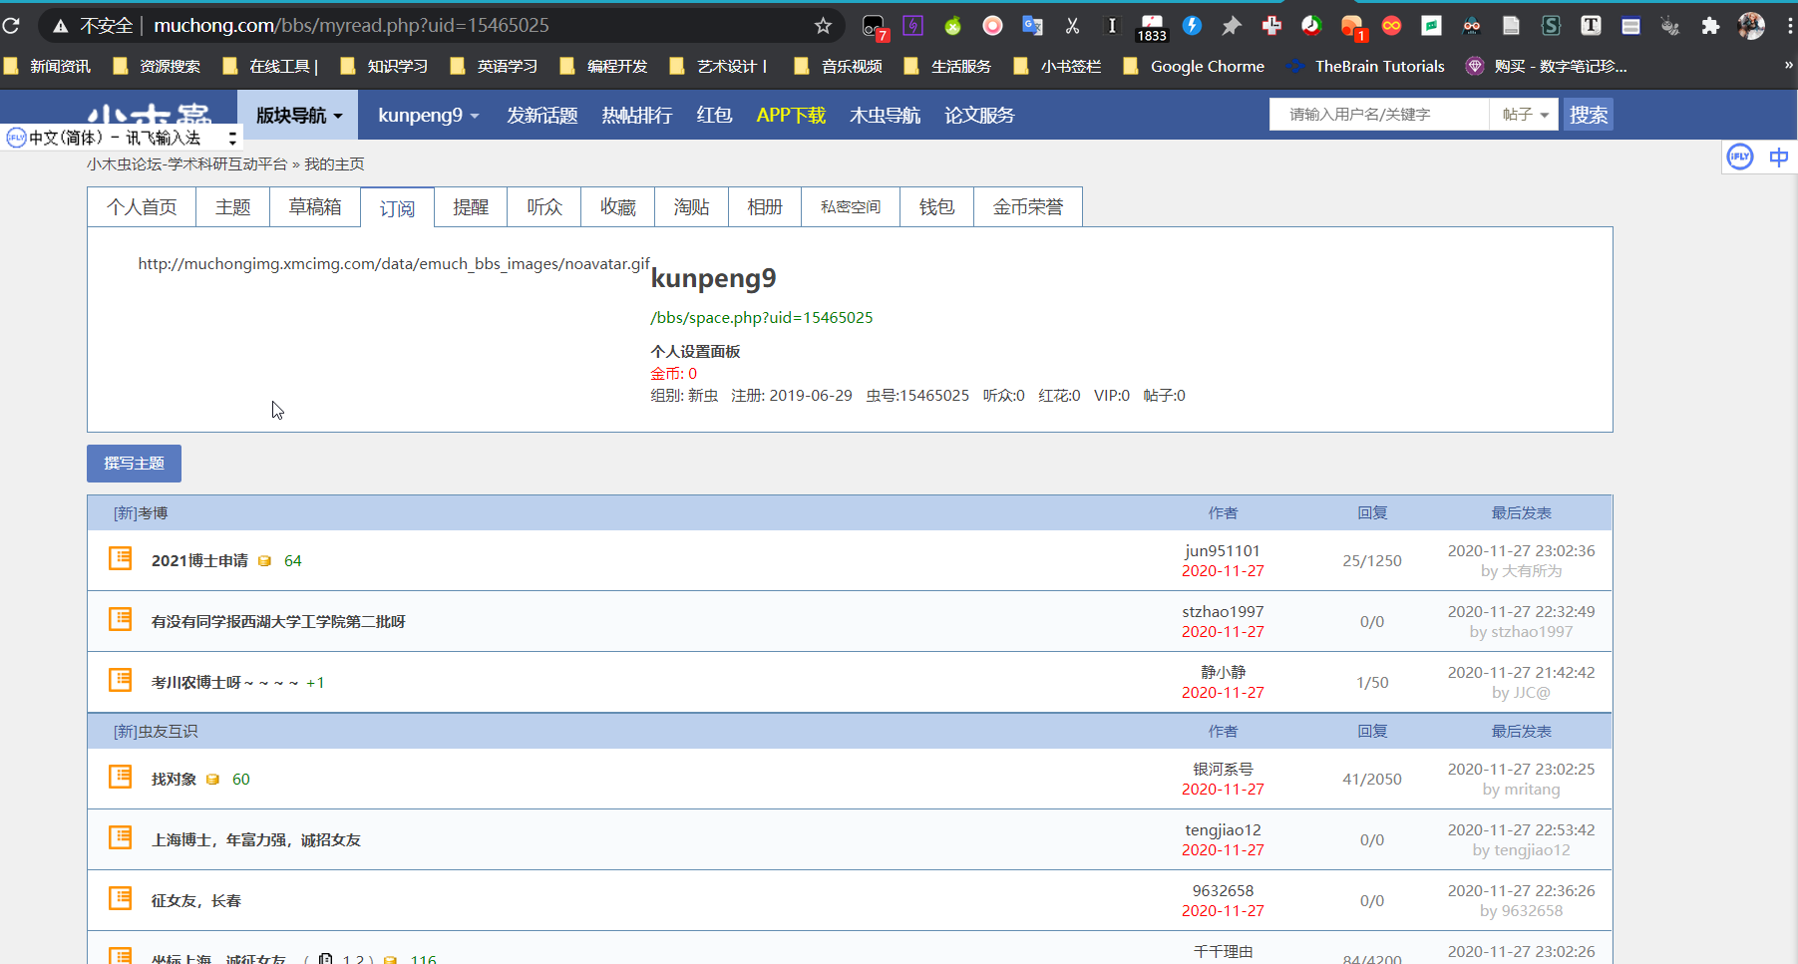Open the space.php?uid=15465025 profile link

click(x=762, y=318)
